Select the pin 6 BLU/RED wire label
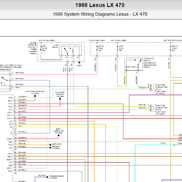This screenshot has height=182, width=182. 22,111
